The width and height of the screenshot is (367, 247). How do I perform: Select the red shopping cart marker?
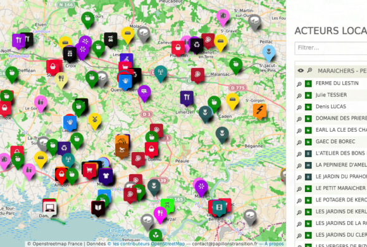pos(89,170)
